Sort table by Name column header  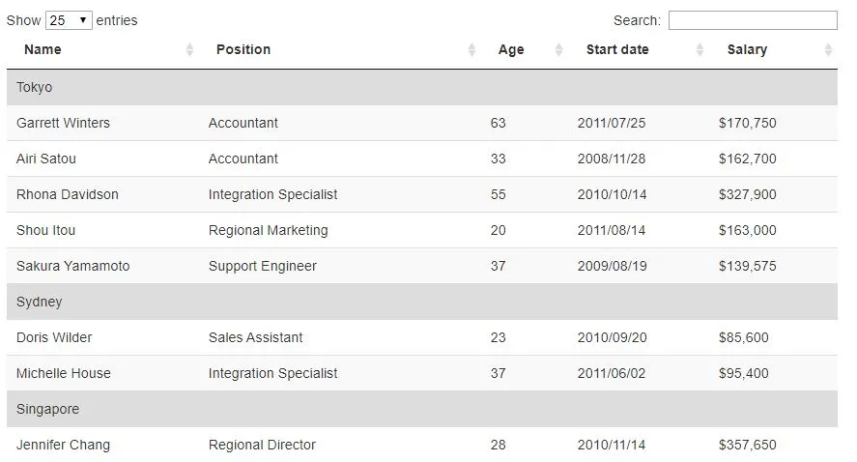pos(43,50)
